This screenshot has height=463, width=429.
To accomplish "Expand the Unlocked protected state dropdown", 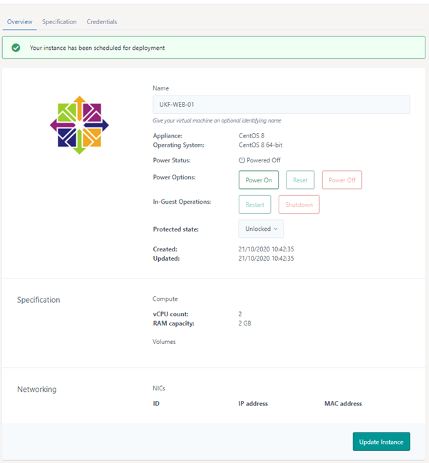I will 261,229.
